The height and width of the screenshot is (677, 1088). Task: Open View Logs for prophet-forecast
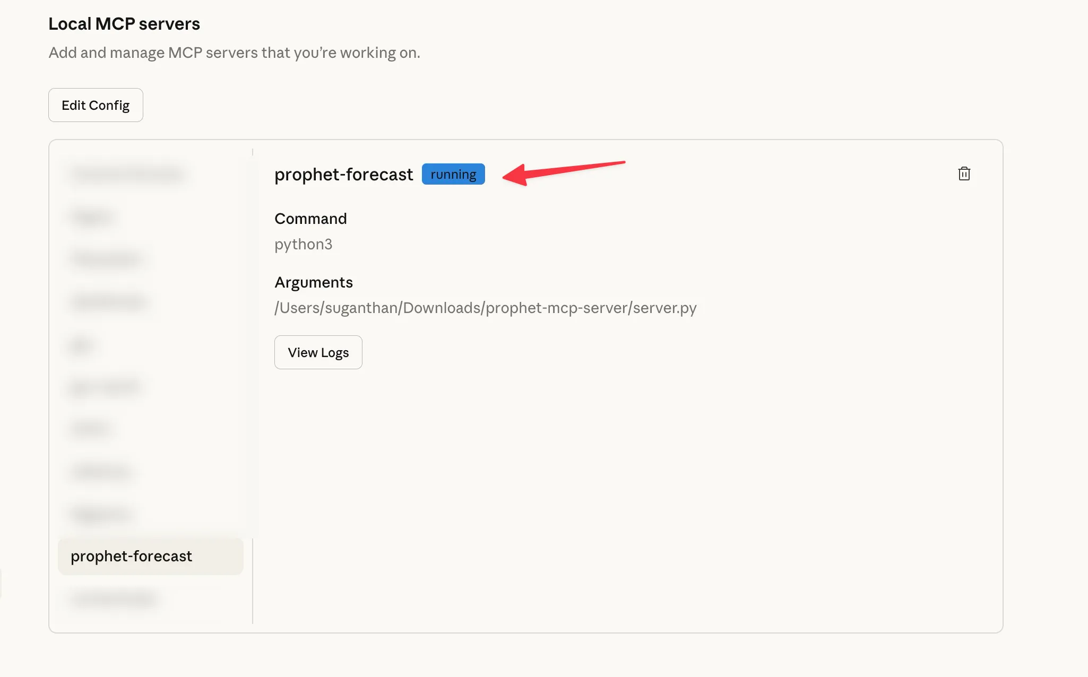(318, 352)
